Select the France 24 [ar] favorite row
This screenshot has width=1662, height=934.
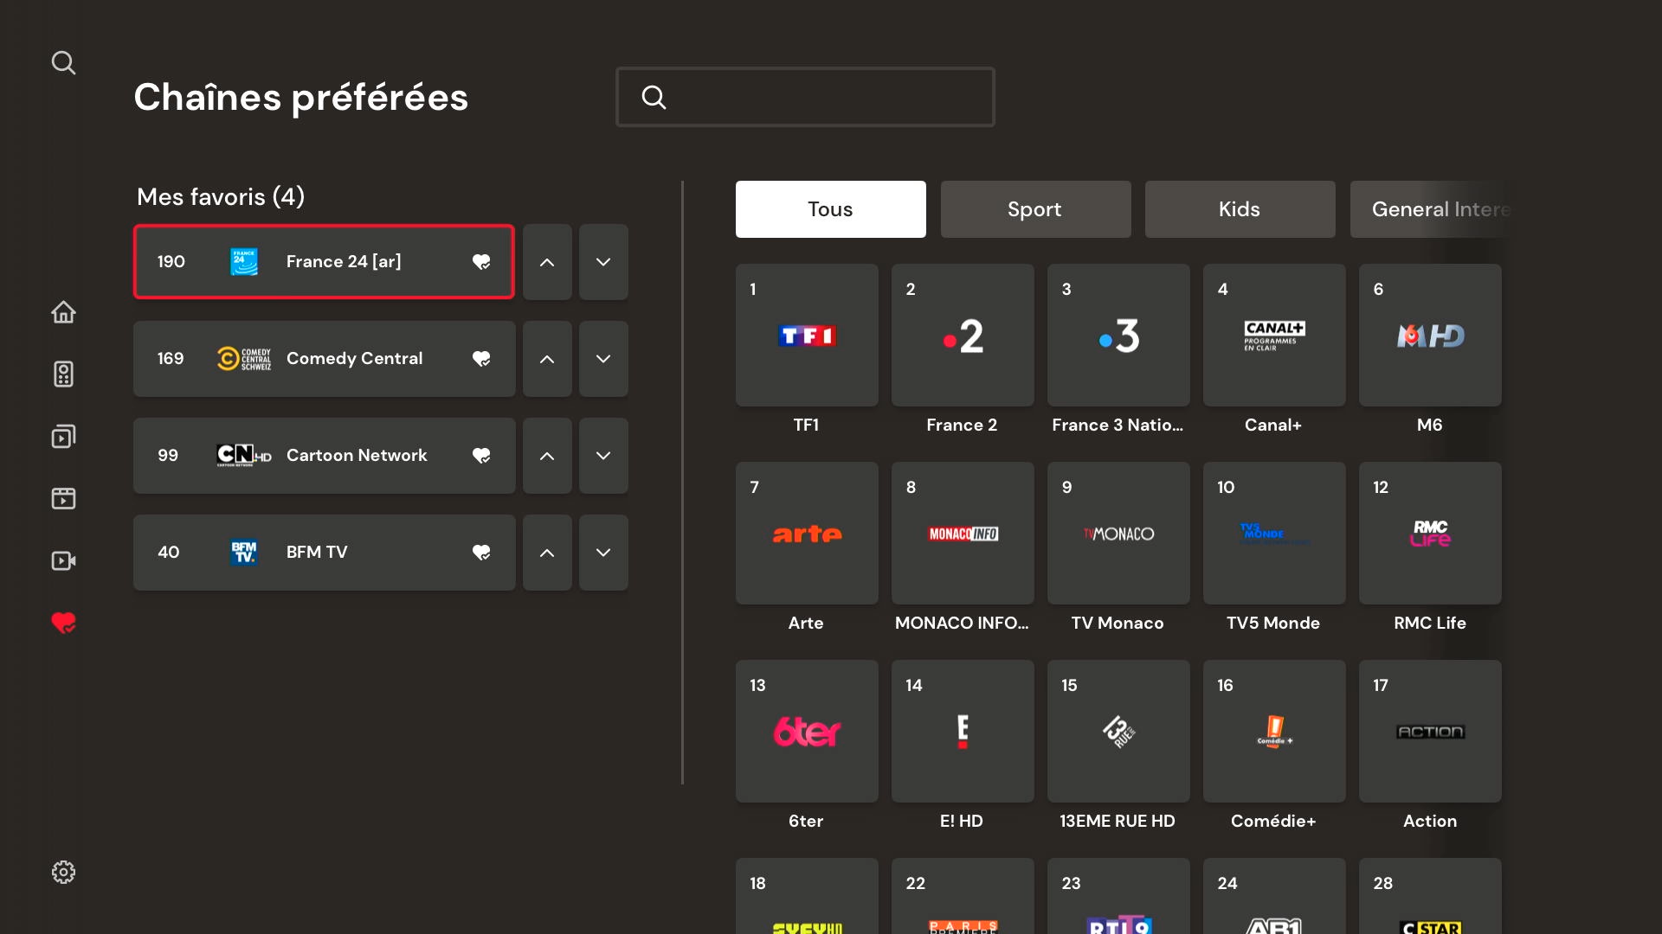(324, 262)
